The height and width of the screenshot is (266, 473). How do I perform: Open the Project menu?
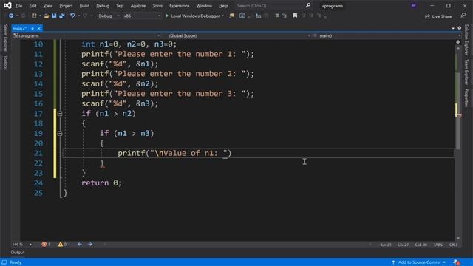[66, 6]
